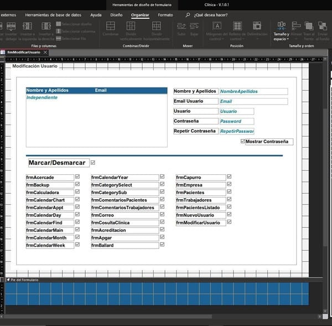The width and height of the screenshot is (332, 326).
Task: Toggle the Marcar/Desmarcar checkbox
Action: pos(92,163)
